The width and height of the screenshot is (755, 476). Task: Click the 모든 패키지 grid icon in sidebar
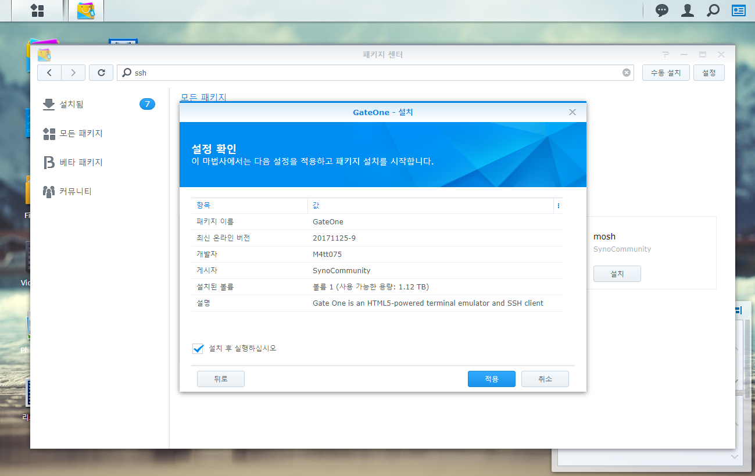[x=49, y=134]
